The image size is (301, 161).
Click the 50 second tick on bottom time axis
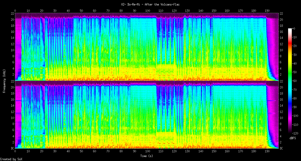(81, 151)
